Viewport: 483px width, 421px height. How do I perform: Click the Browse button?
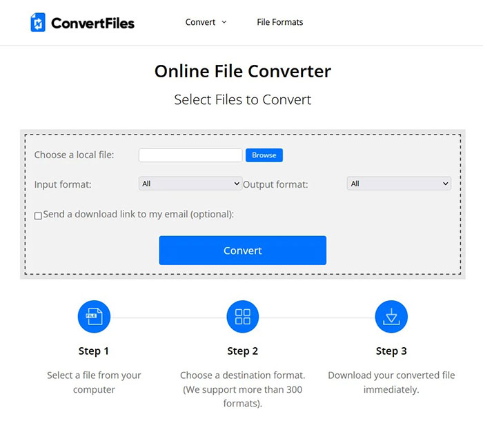coord(264,155)
